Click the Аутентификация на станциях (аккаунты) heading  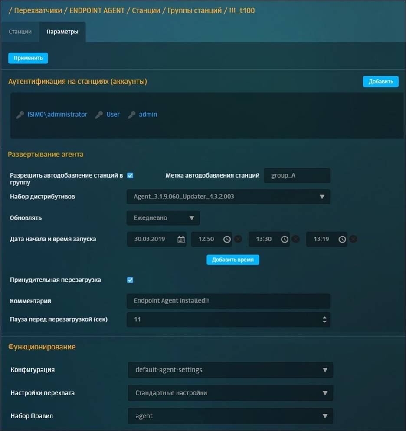[78, 81]
